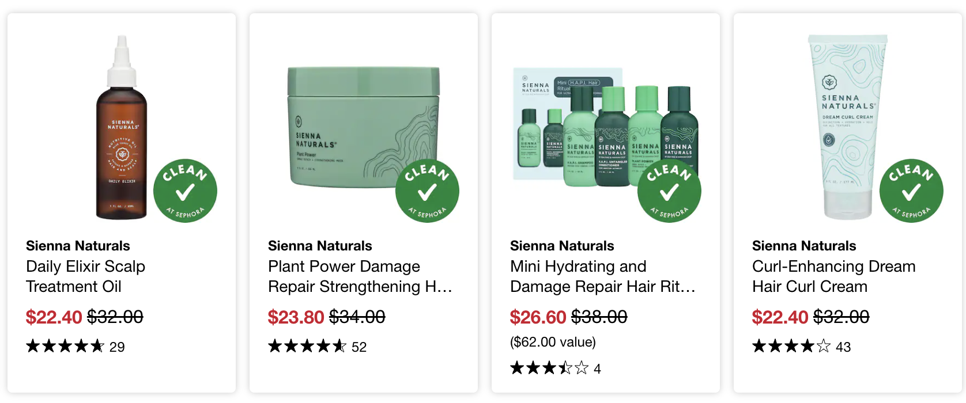Click the Clean at Sephora badge on Mini Hair Ritual set

pyautogui.click(x=669, y=191)
